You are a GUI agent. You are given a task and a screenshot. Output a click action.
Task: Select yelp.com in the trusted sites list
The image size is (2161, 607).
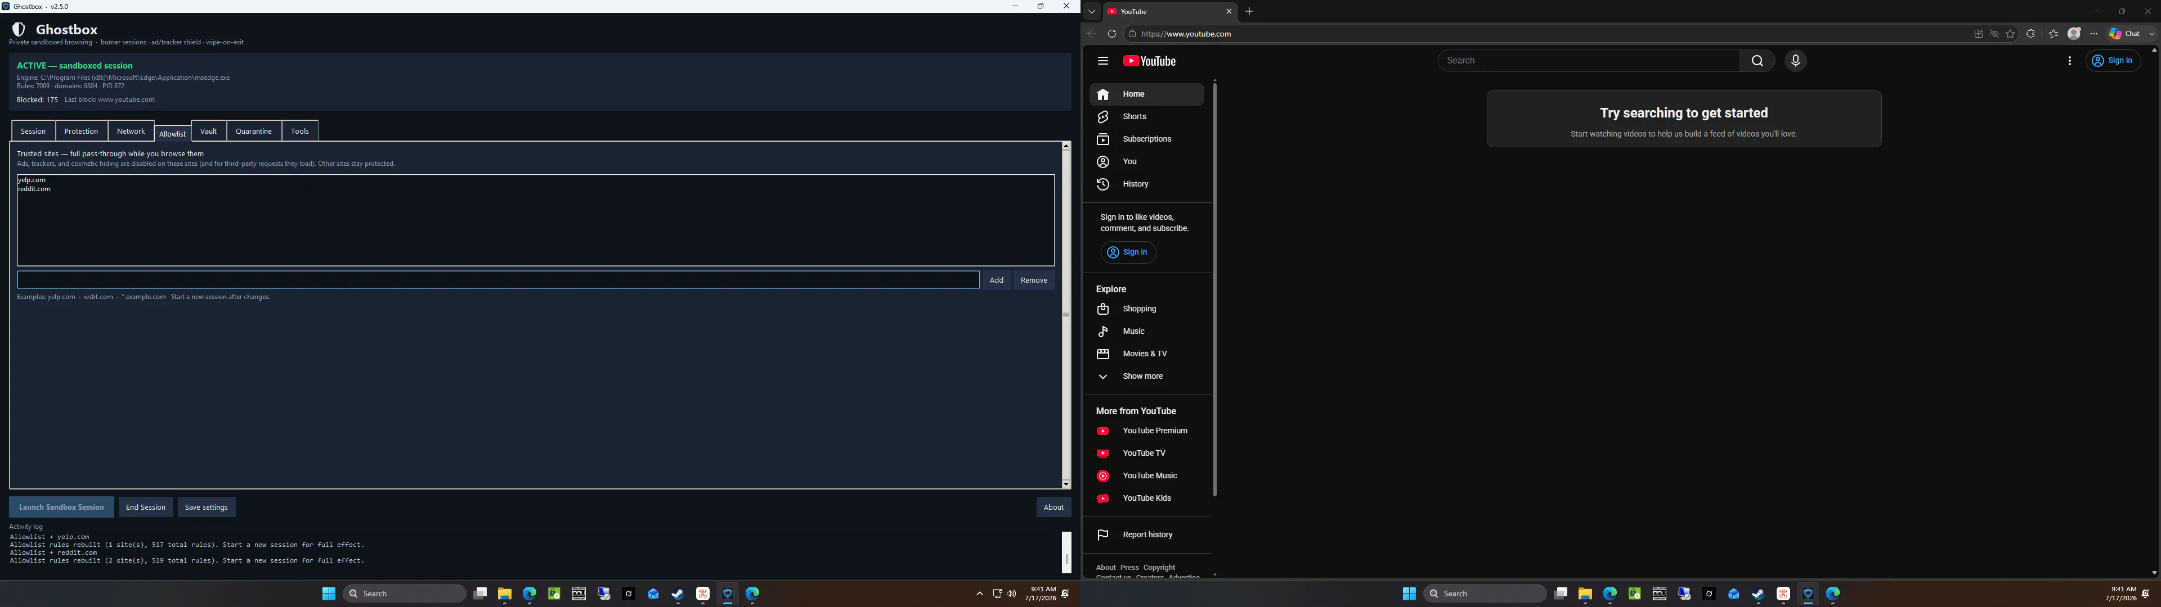[32, 180]
